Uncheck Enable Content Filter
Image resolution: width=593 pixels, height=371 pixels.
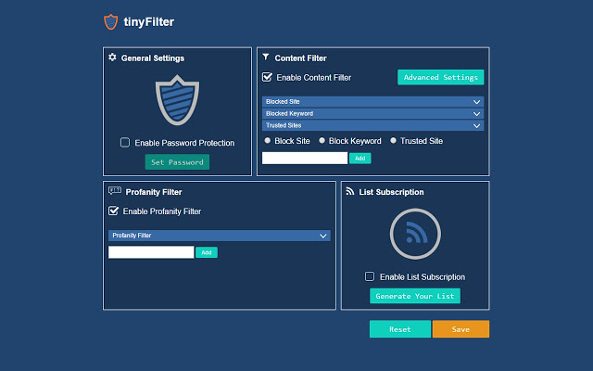coord(267,77)
